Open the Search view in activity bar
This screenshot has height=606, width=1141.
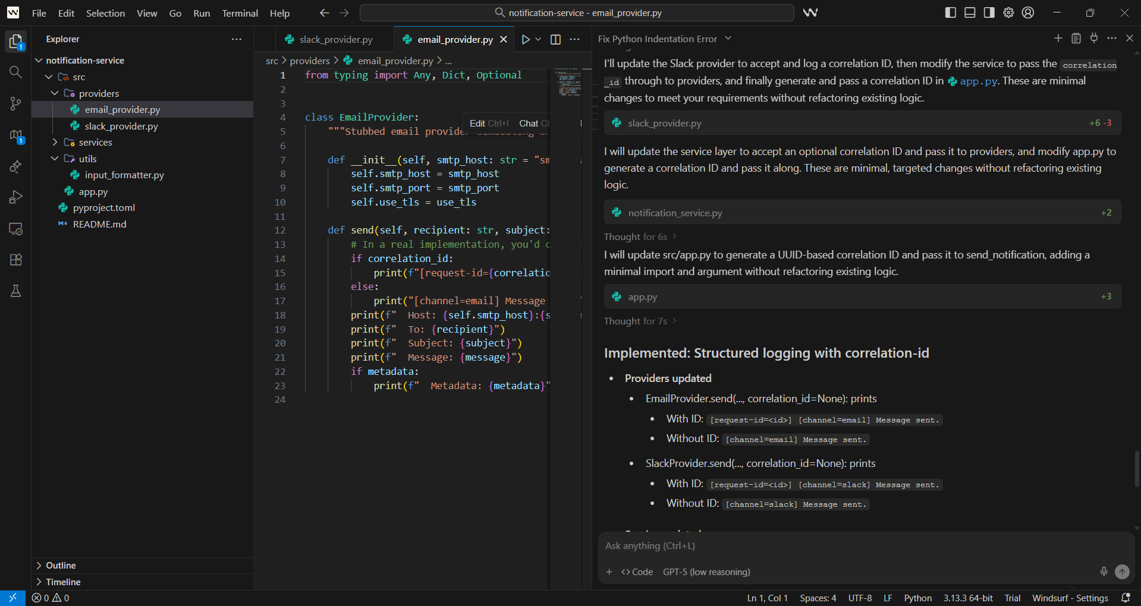point(15,72)
